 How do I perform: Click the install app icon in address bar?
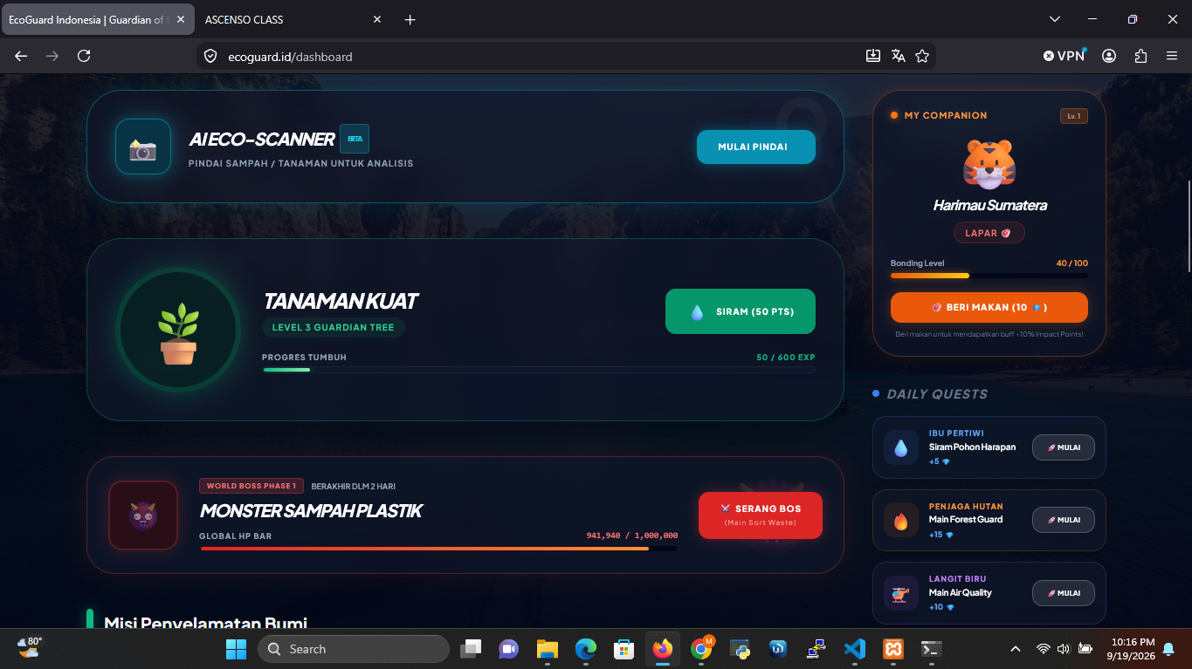click(873, 56)
